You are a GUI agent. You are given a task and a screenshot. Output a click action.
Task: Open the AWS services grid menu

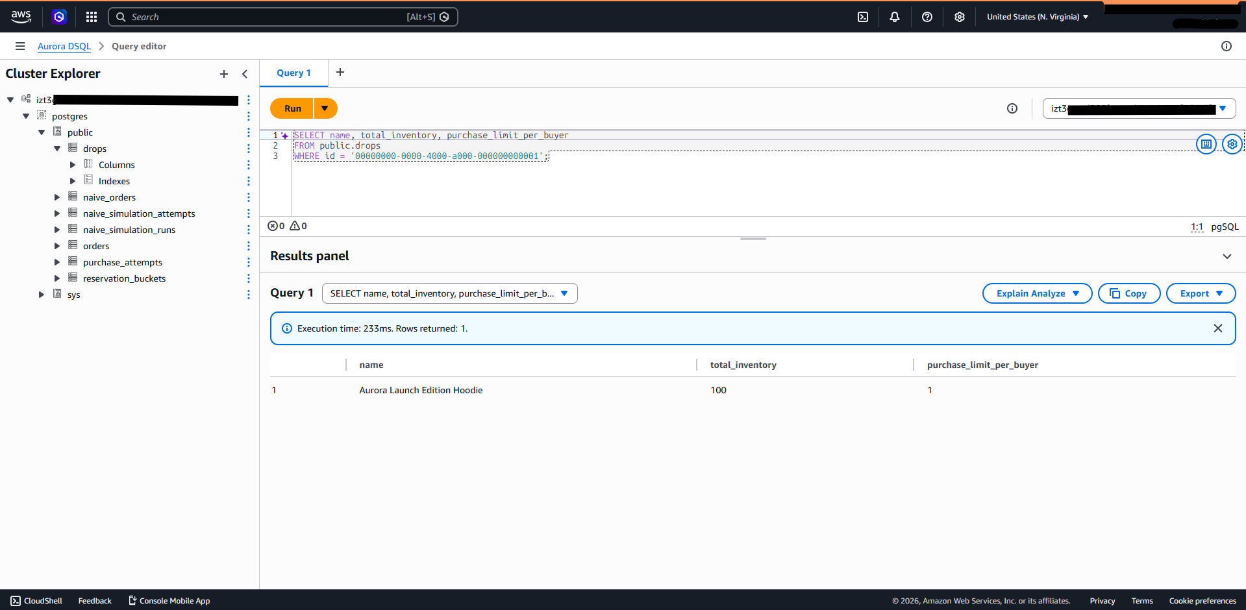pyautogui.click(x=92, y=17)
